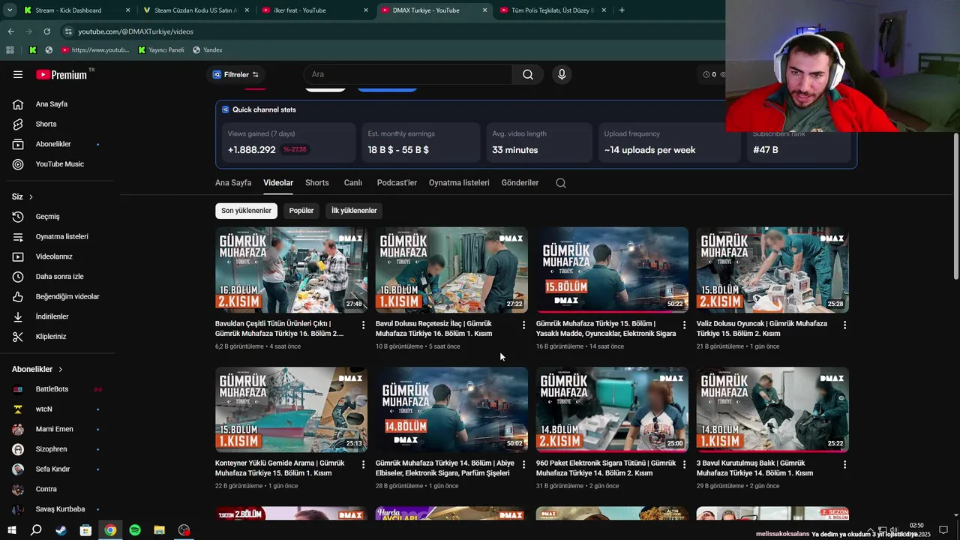The height and width of the screenshot is (540, 960).
Task: Go back with browser back arrow
Action: (x=10, y=31)
